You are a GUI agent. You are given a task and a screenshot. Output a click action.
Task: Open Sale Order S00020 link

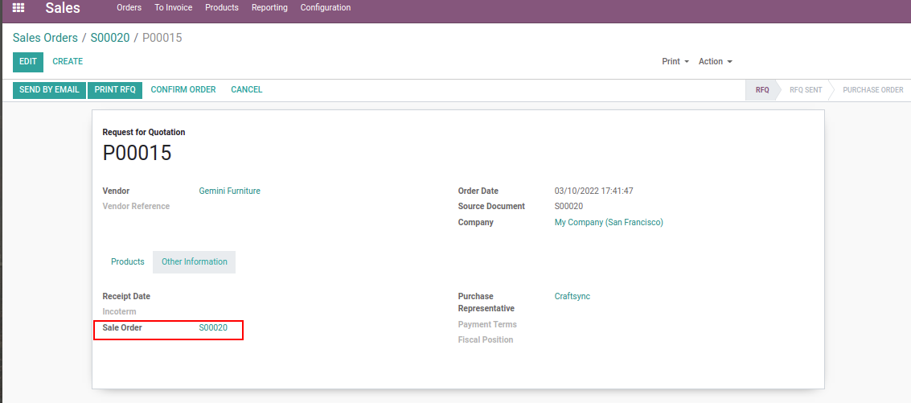(x=213, y=328)
